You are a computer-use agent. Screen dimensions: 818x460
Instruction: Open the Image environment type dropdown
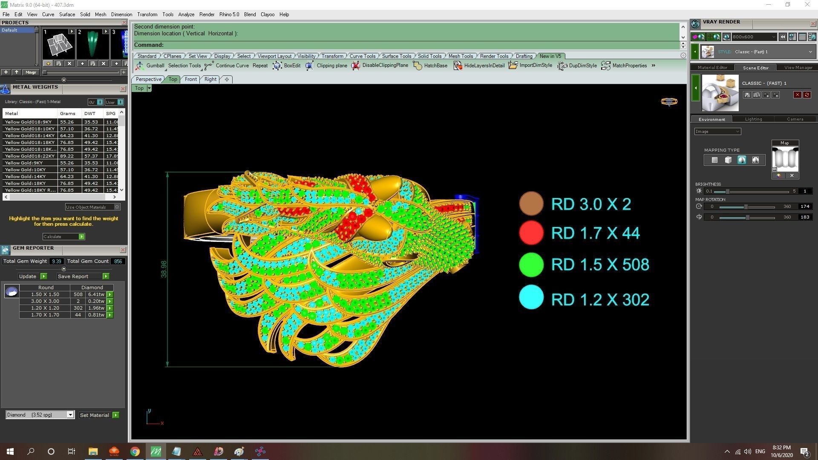click(717, 132)
